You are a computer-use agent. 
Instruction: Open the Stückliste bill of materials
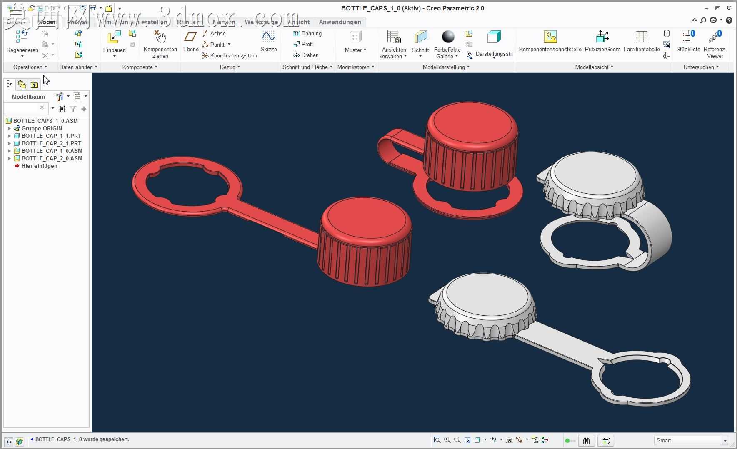tap(688, 37)
